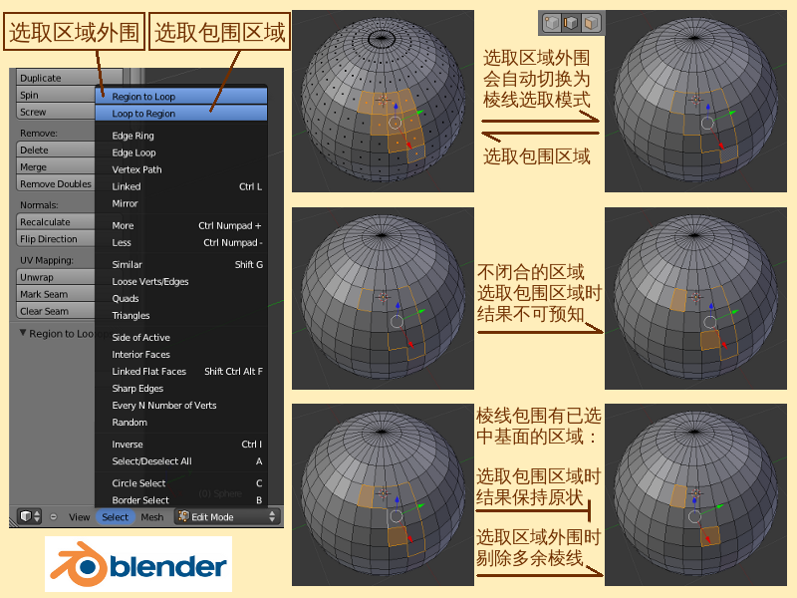Choose Select/Deselect All menu item

(181, 461)
